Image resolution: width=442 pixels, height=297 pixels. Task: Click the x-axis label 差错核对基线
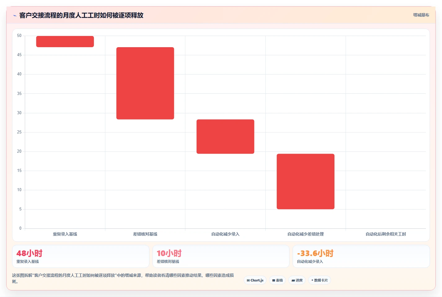[x=145, y=234]
